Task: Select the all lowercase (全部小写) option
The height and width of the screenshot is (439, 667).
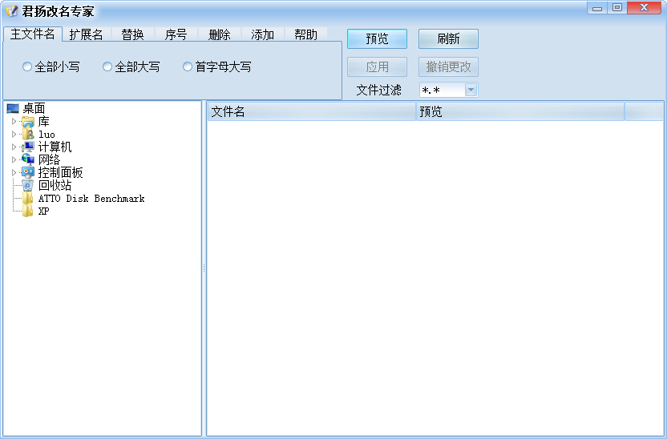Action: (x=27, y=67)
